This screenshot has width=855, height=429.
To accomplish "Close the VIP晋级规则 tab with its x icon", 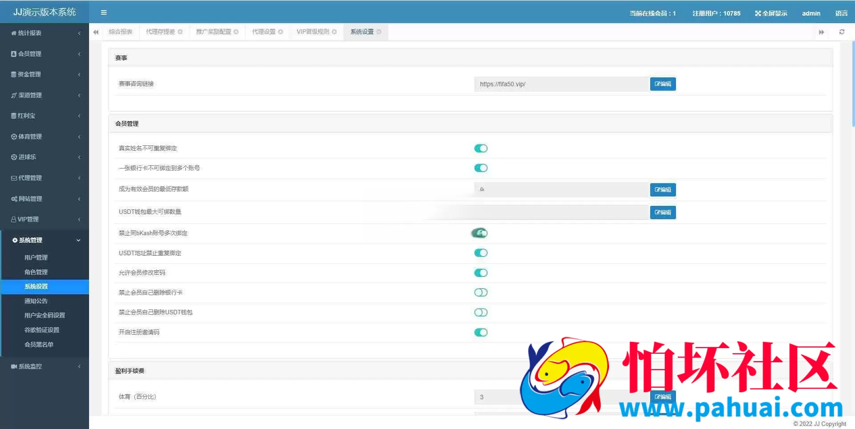I will 334,32.
